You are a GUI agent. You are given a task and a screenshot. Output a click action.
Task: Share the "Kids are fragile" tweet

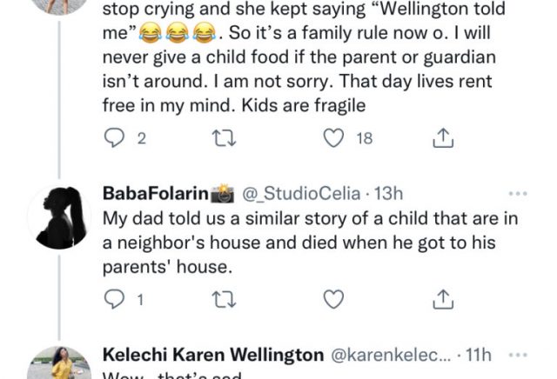(x=442, y=137)
